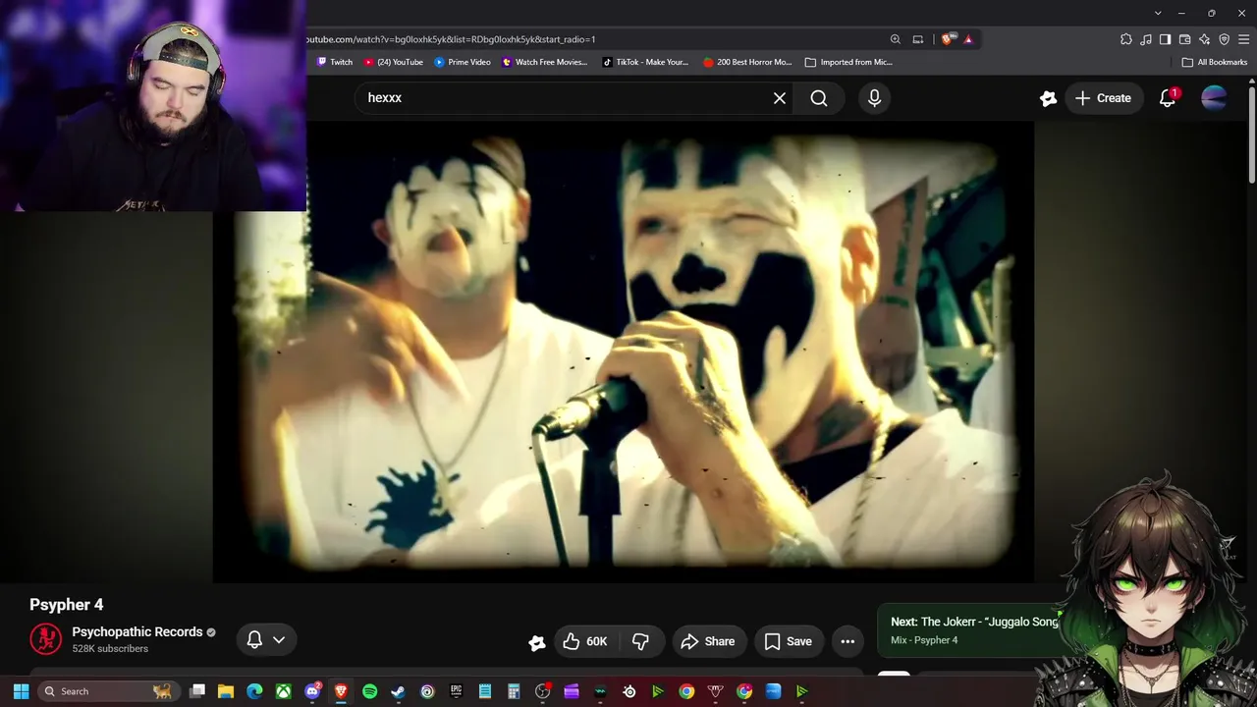Open the Twitch bookmark

[x=335, y=62]
